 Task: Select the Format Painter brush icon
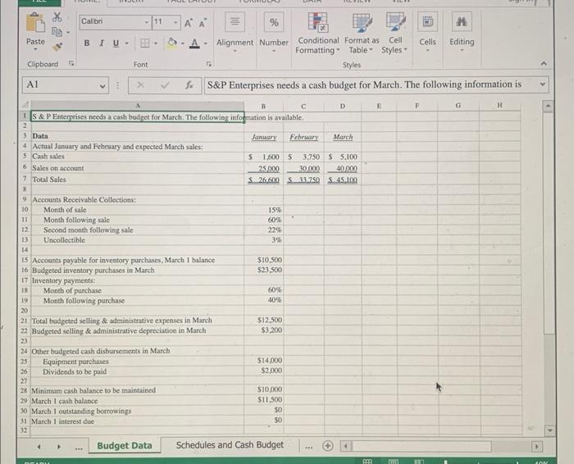coord(57,46)
